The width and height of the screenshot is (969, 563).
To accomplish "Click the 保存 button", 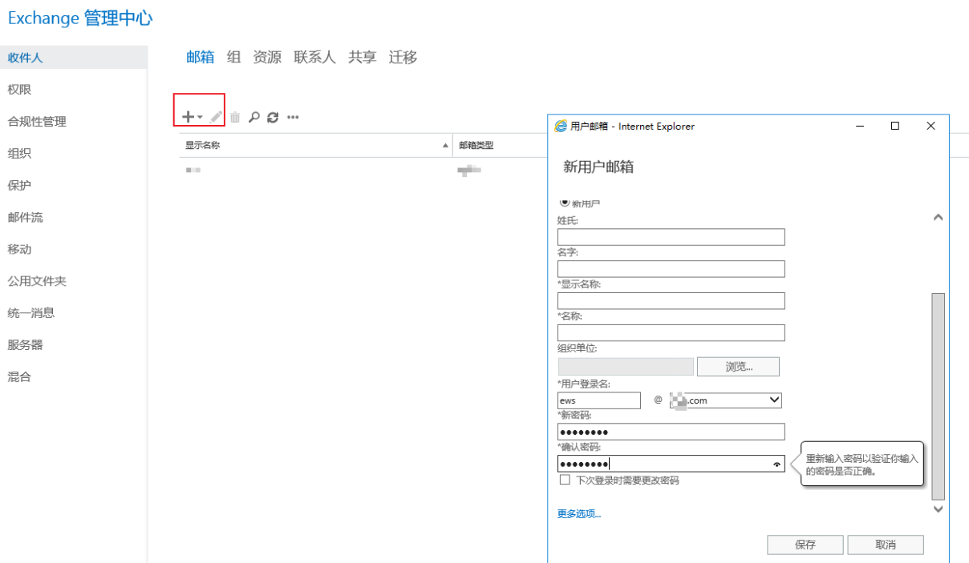I will pos(805,545).
